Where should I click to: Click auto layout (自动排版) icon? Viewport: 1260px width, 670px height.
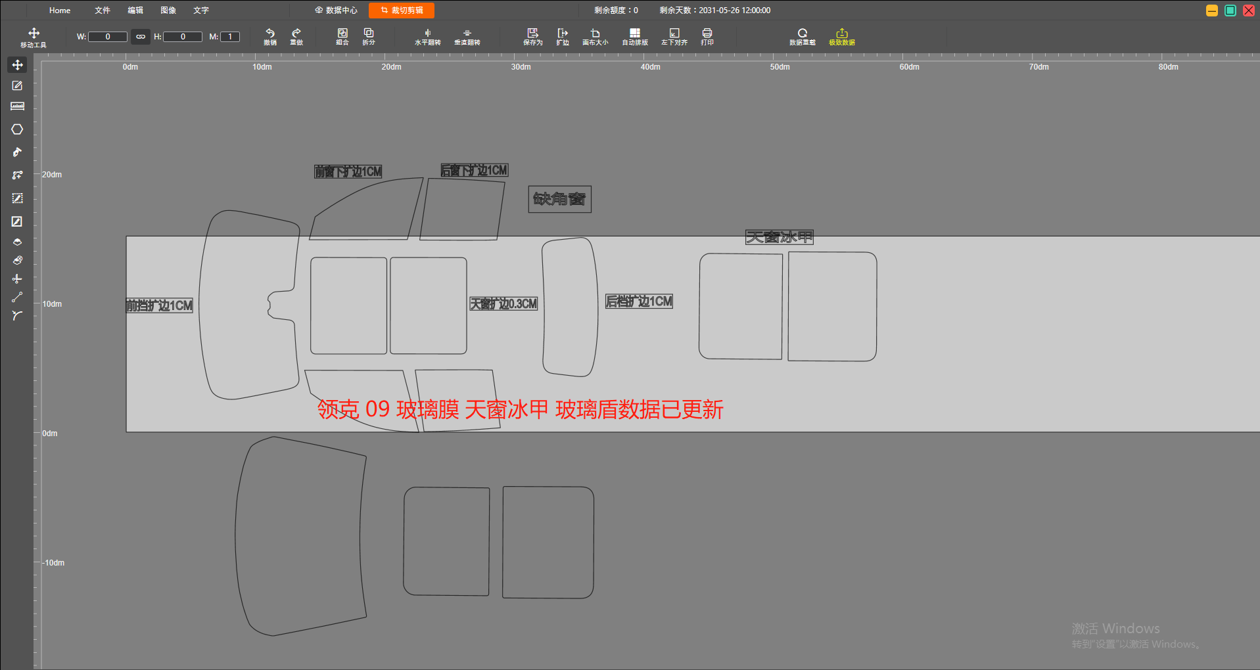tap(635, 37)
